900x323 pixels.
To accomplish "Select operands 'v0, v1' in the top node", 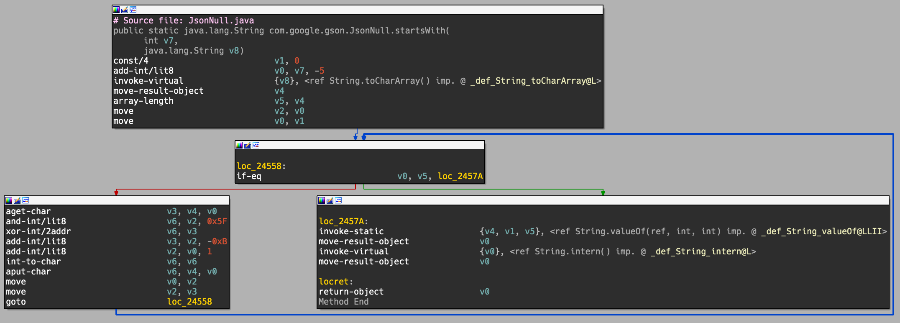I will [289, 121].
